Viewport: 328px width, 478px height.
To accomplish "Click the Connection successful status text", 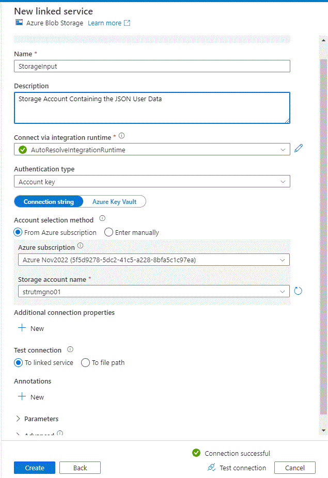I will tap(238, 453).
